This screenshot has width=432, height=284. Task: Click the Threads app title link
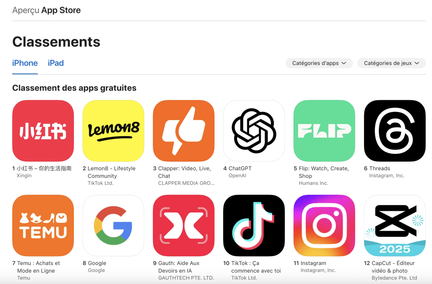(380, 169)
